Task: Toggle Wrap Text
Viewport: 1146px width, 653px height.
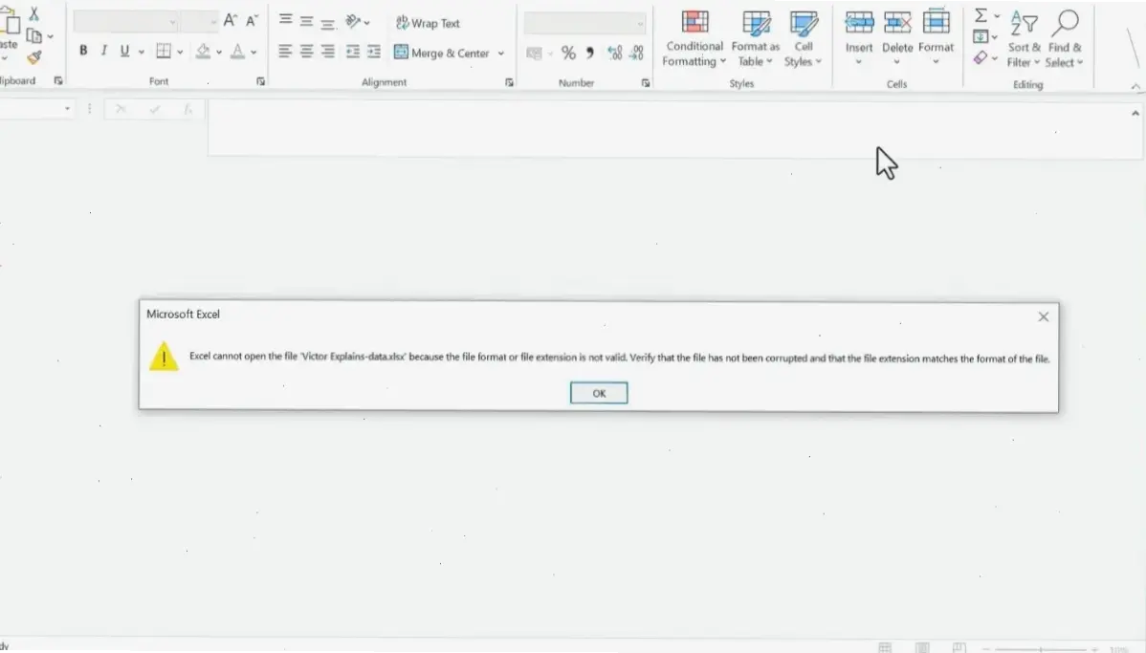Action: (x=428, y=23)
